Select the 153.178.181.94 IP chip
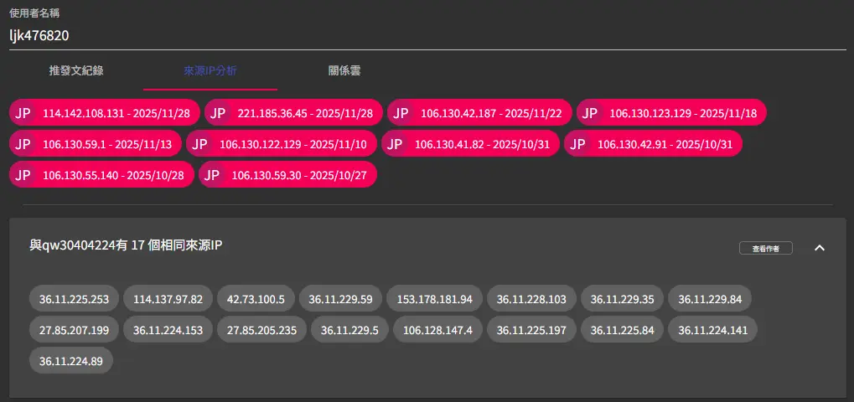The image size is (854, 402). coord(434,299)
